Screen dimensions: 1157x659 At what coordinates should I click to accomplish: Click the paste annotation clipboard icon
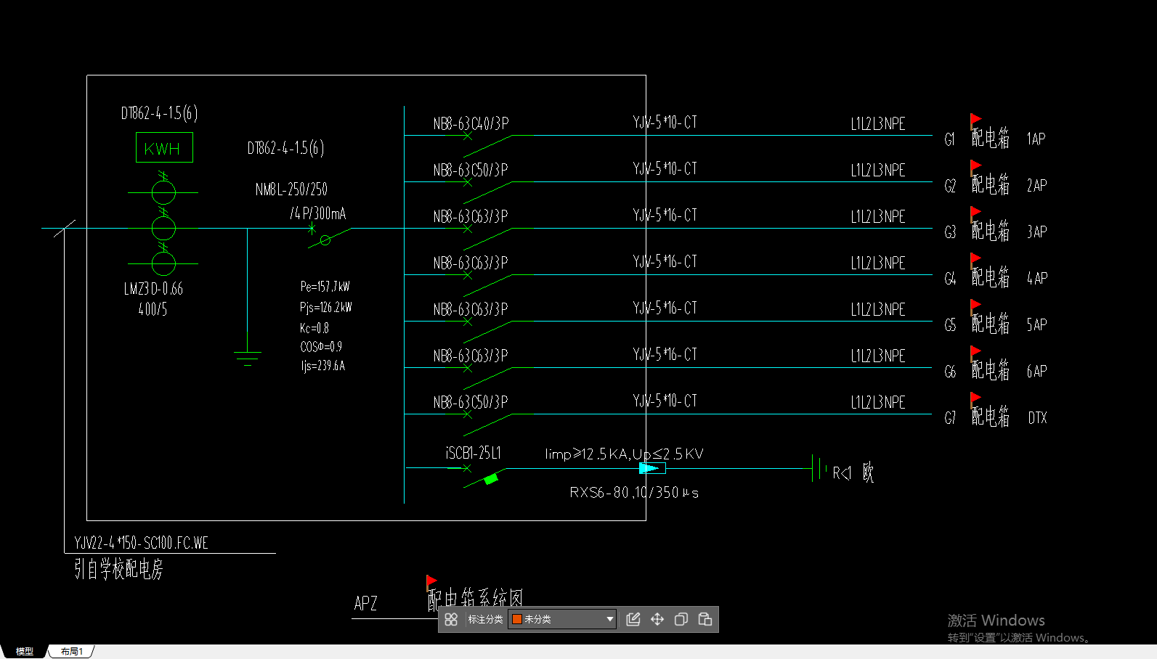tap(705, 619)
